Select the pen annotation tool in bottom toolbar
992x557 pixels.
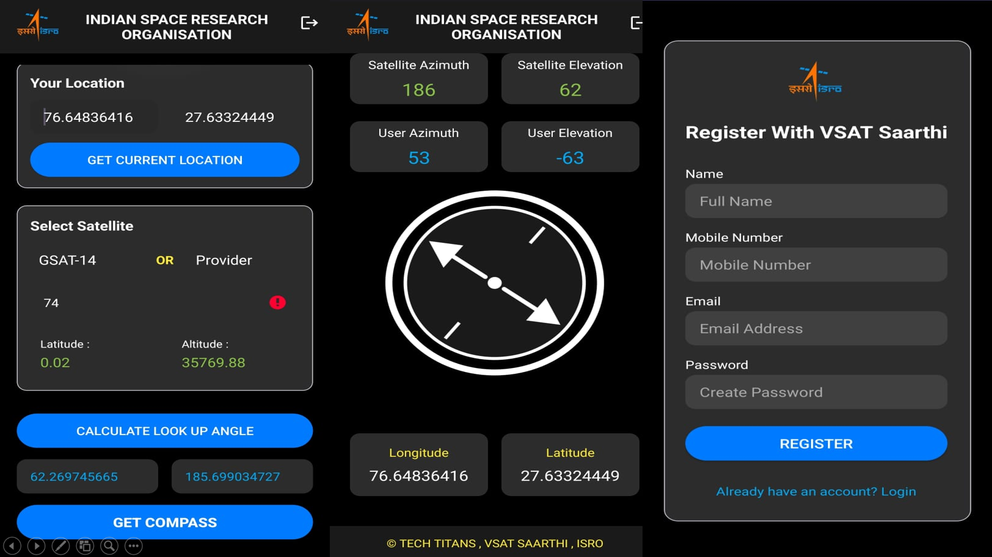60,546
